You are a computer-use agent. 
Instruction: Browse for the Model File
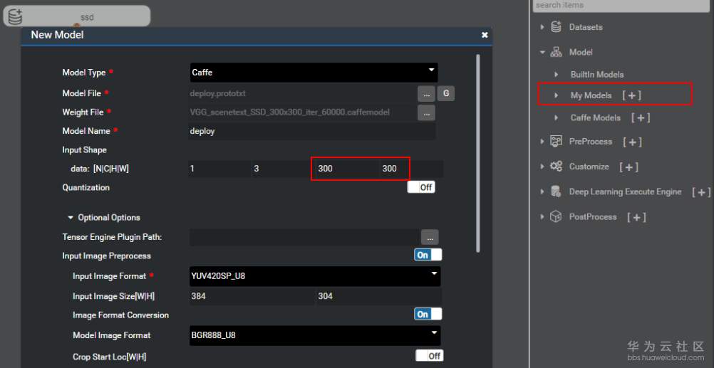coord(426,94)
